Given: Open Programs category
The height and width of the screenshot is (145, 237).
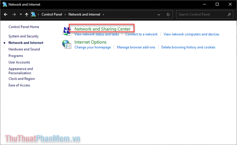Looking at the screenshot, I should pyautogui.click(x=16, y=56).
